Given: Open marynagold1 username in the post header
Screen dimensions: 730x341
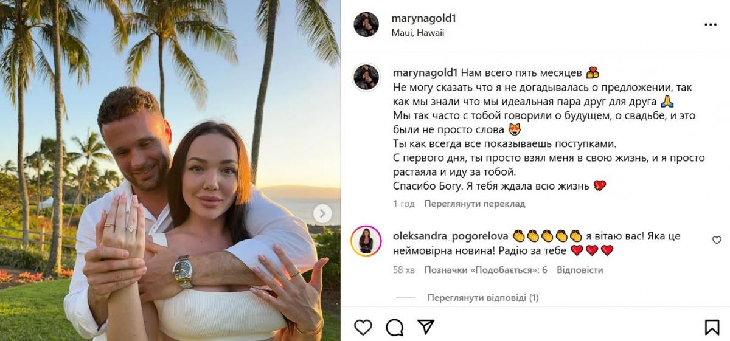Looking at the screenshot, I should 424,19.
